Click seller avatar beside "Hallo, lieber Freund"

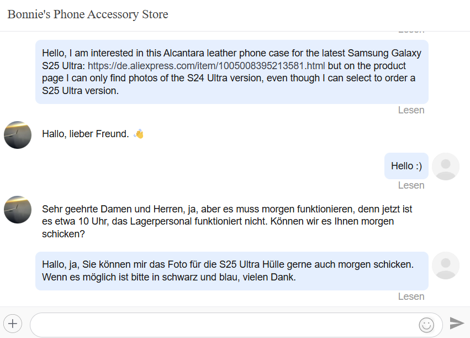pyautogui.click(x=18, y=134)
